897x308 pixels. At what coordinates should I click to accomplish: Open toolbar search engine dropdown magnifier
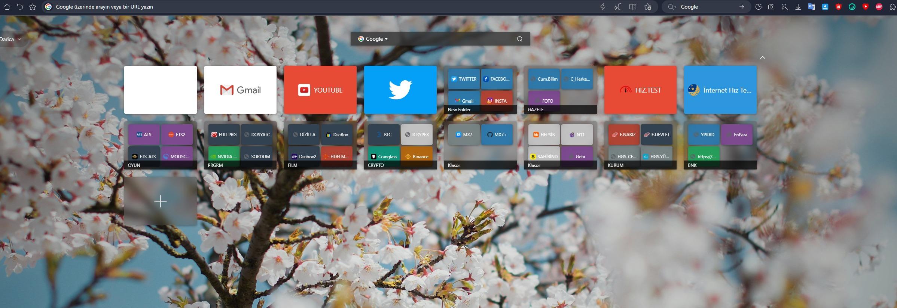672,7
